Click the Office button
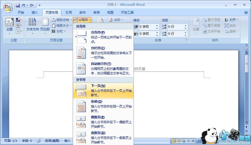 tap(8, 7)
